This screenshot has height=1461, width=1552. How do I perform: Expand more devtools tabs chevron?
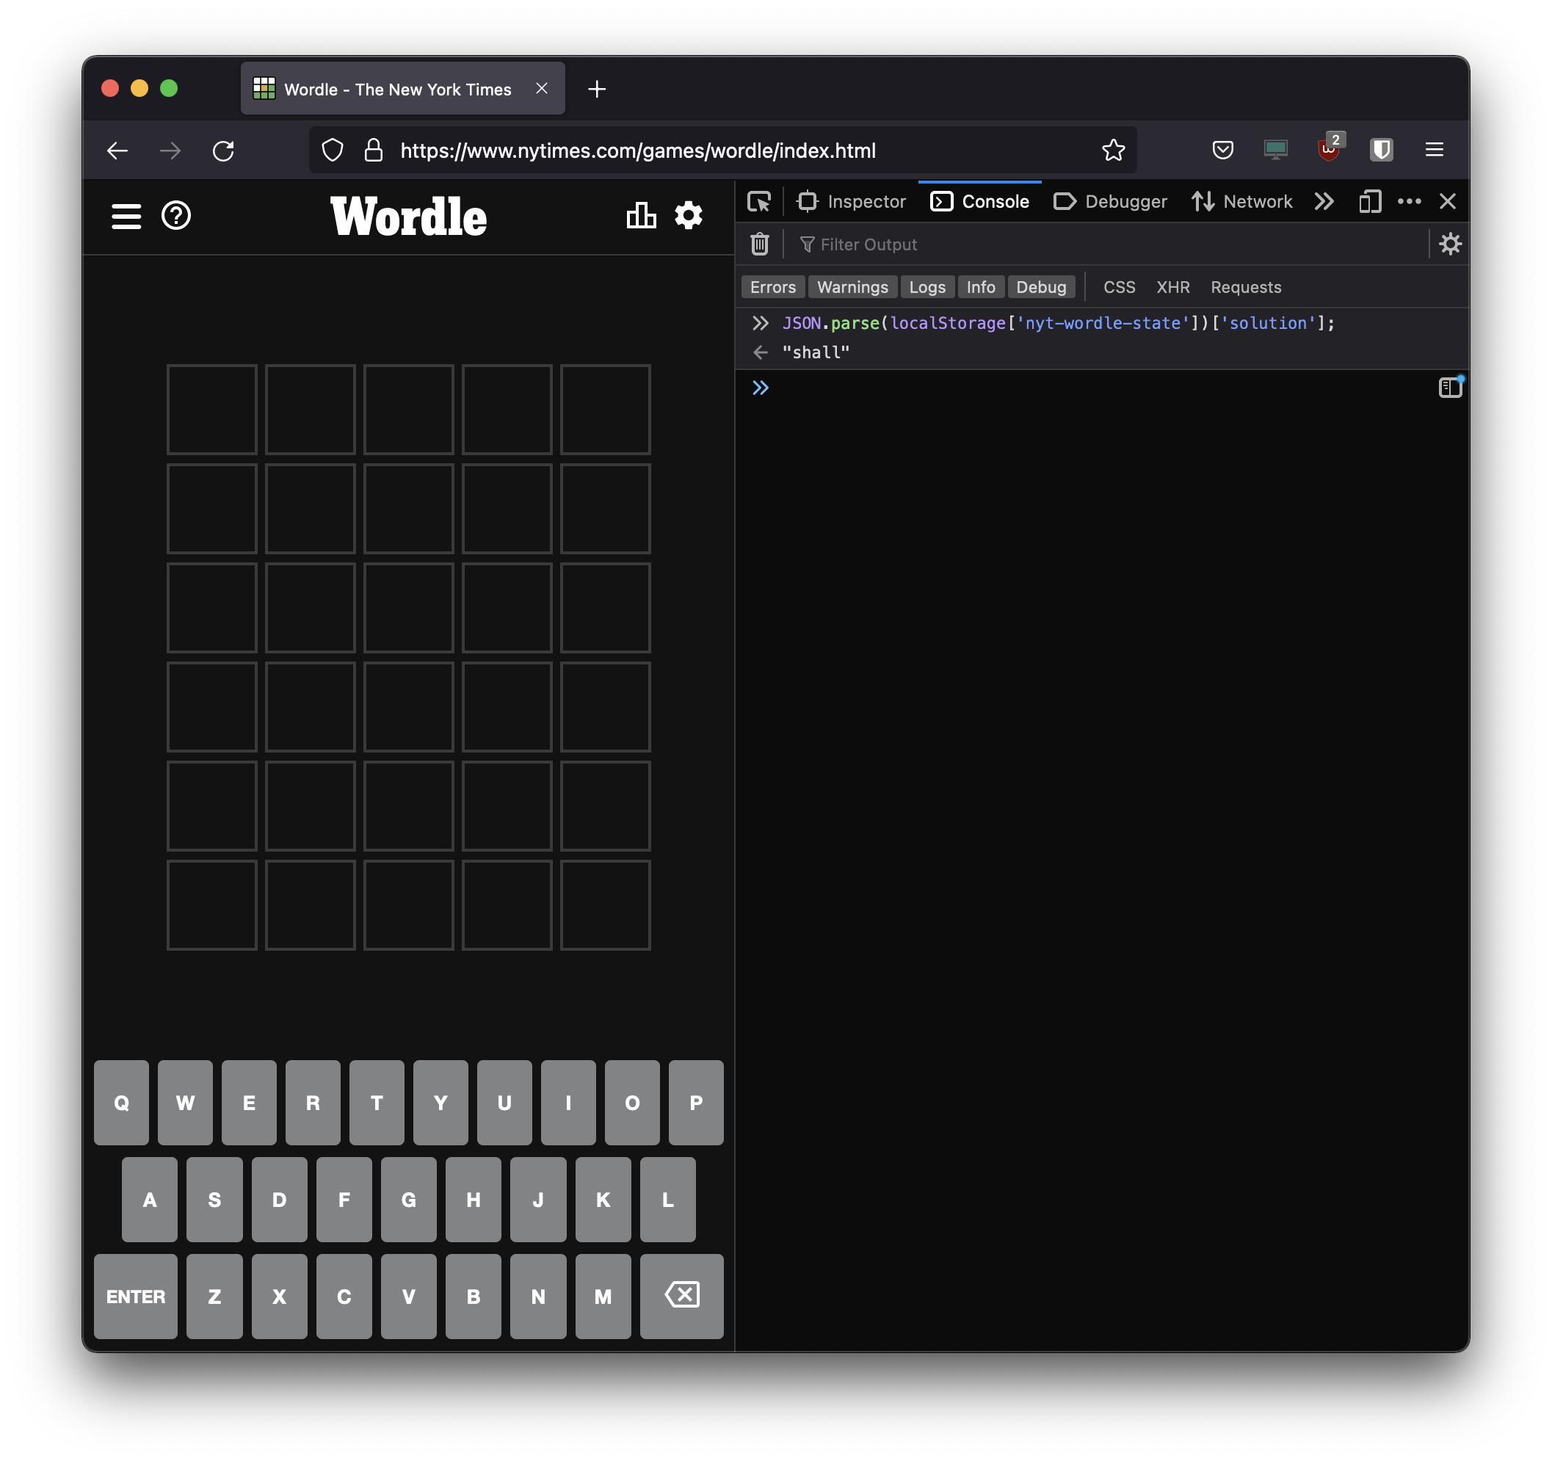pos(1324,202)
